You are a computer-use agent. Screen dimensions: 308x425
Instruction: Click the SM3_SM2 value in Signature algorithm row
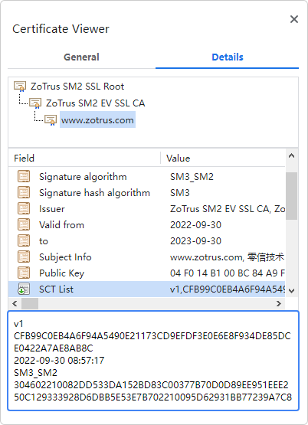point(192,177)
